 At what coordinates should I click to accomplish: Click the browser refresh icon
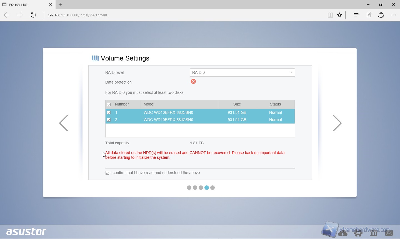click(33, 15)
